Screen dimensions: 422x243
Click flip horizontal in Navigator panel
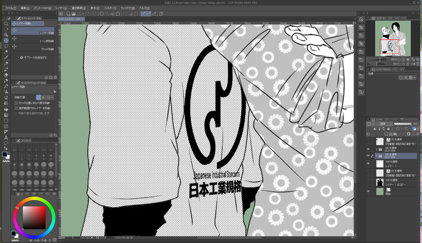(x=413, y=64)
